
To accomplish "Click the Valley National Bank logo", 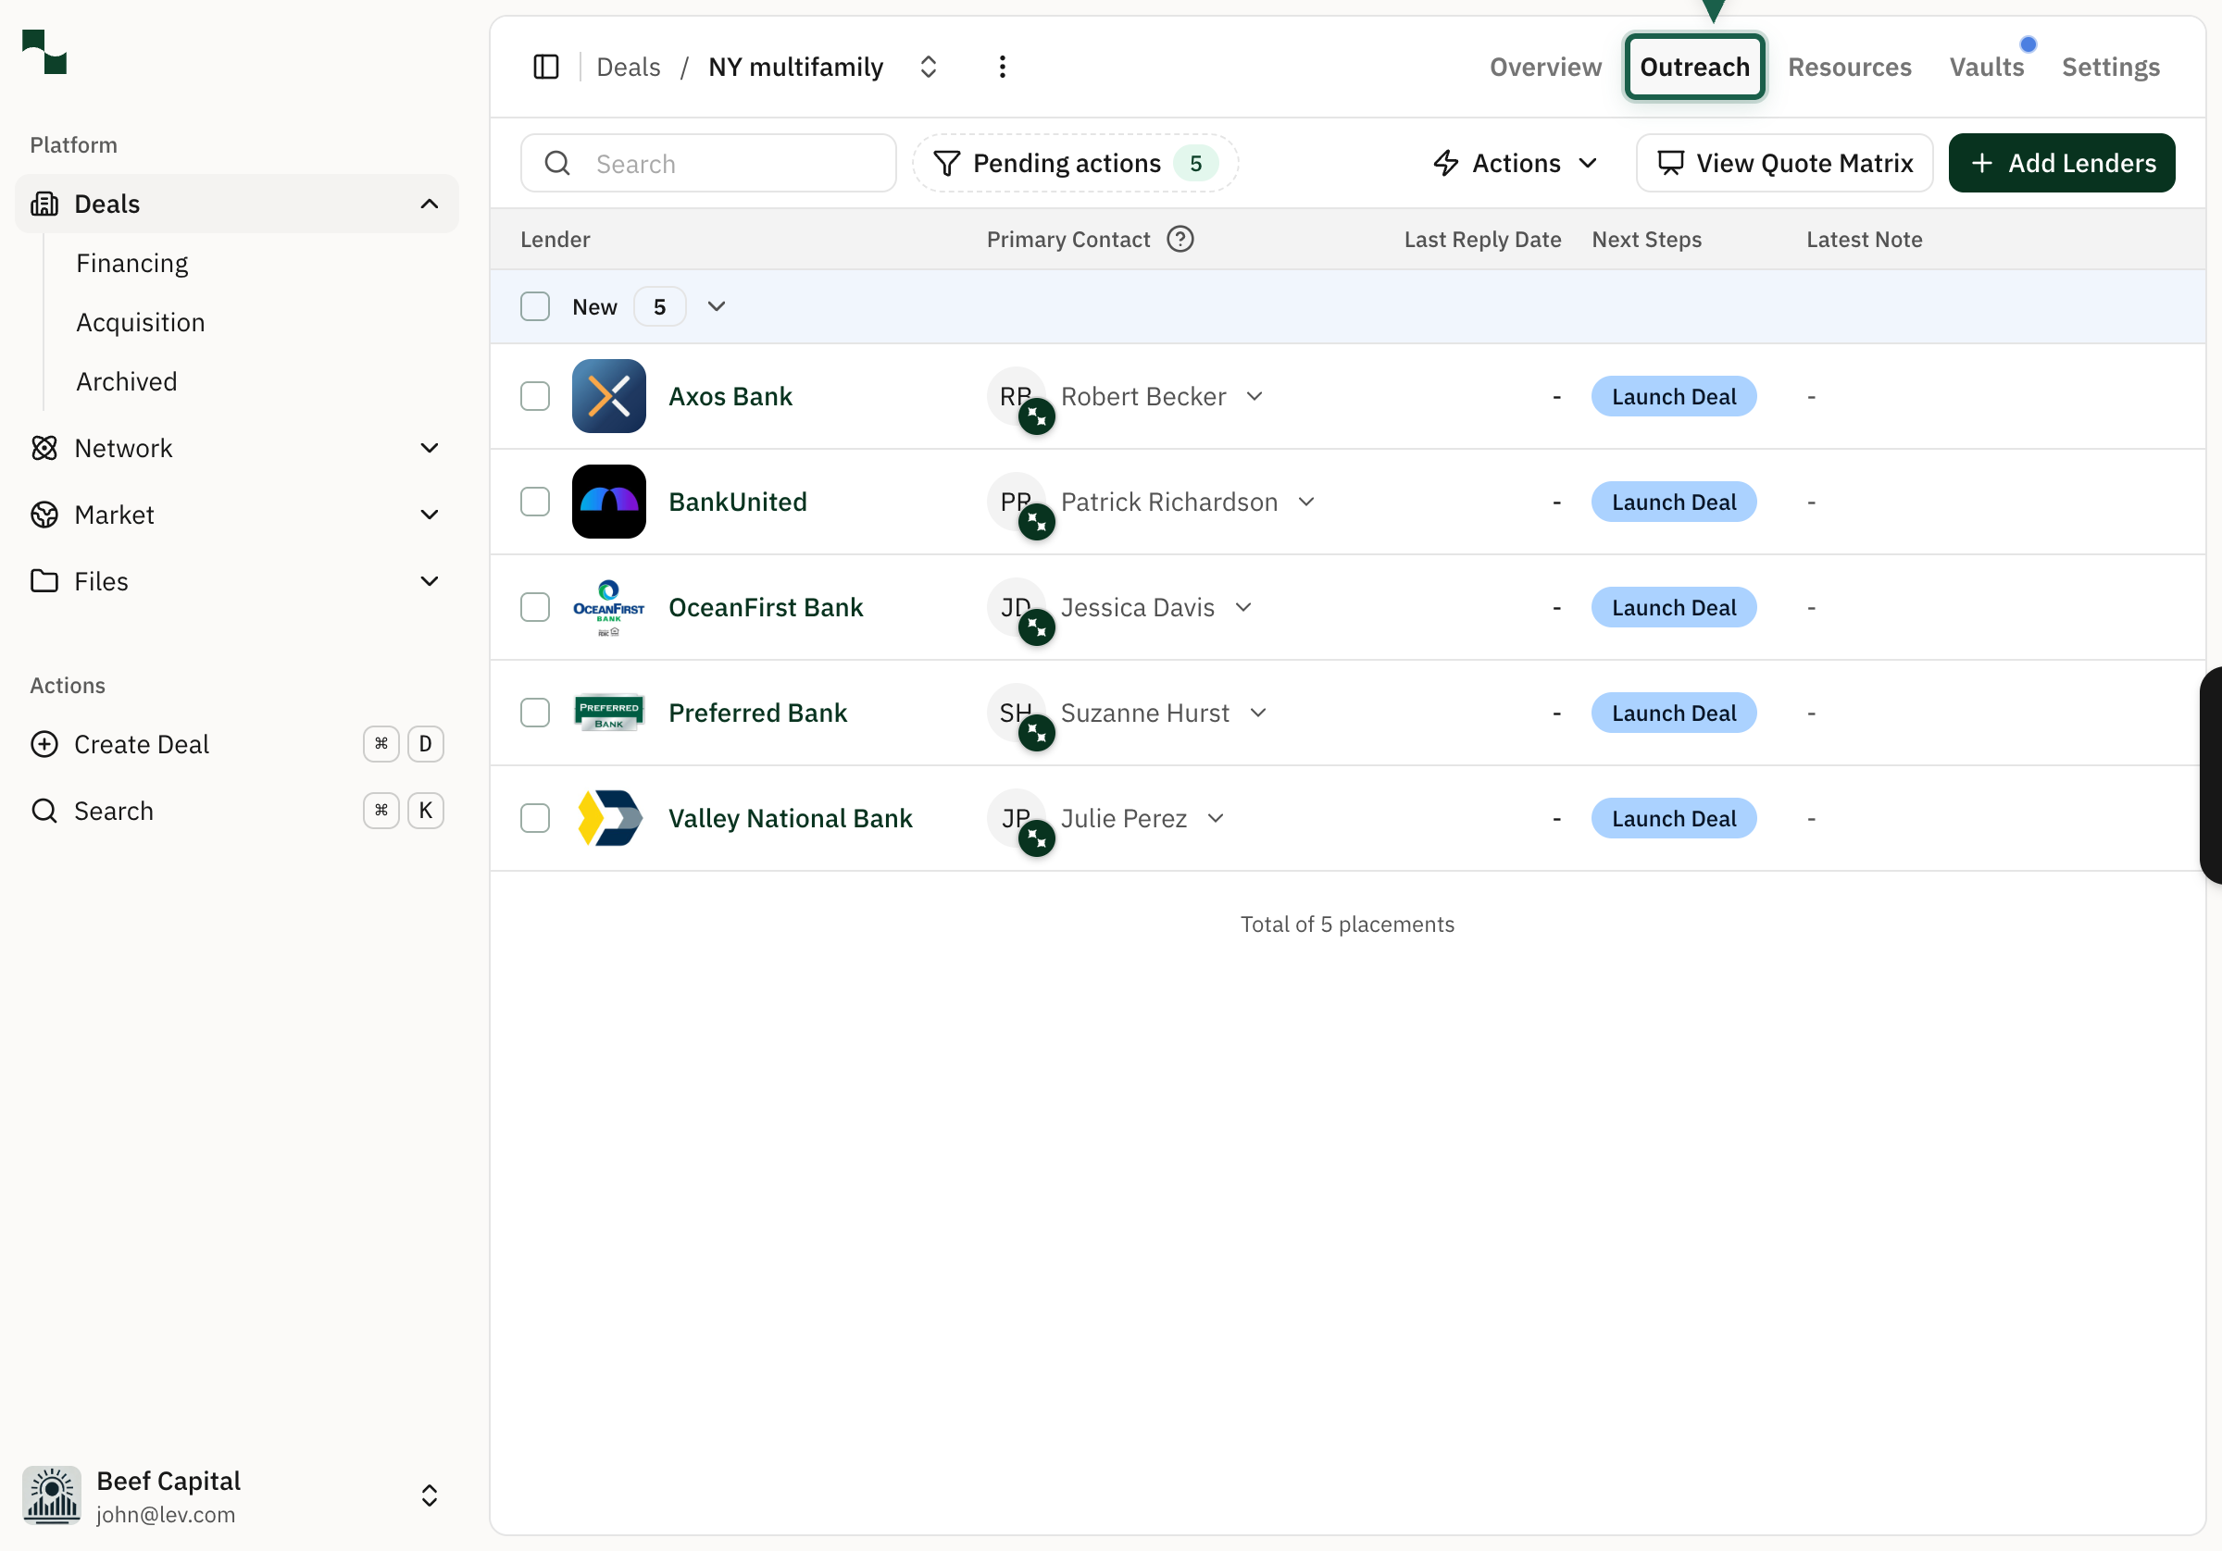I will pos(608,819).
